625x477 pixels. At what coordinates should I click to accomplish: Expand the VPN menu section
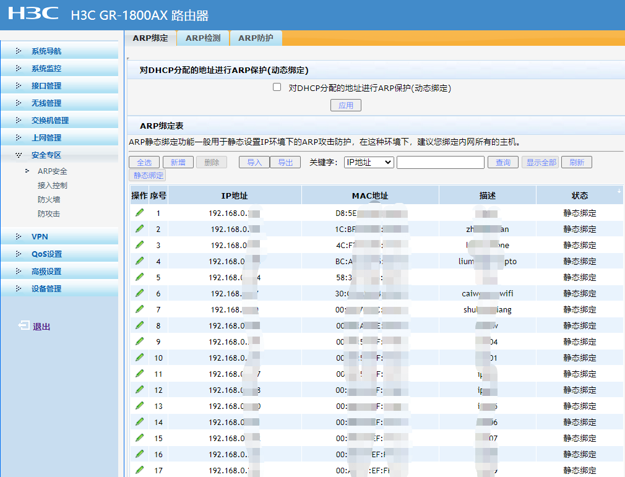(40, 236)
